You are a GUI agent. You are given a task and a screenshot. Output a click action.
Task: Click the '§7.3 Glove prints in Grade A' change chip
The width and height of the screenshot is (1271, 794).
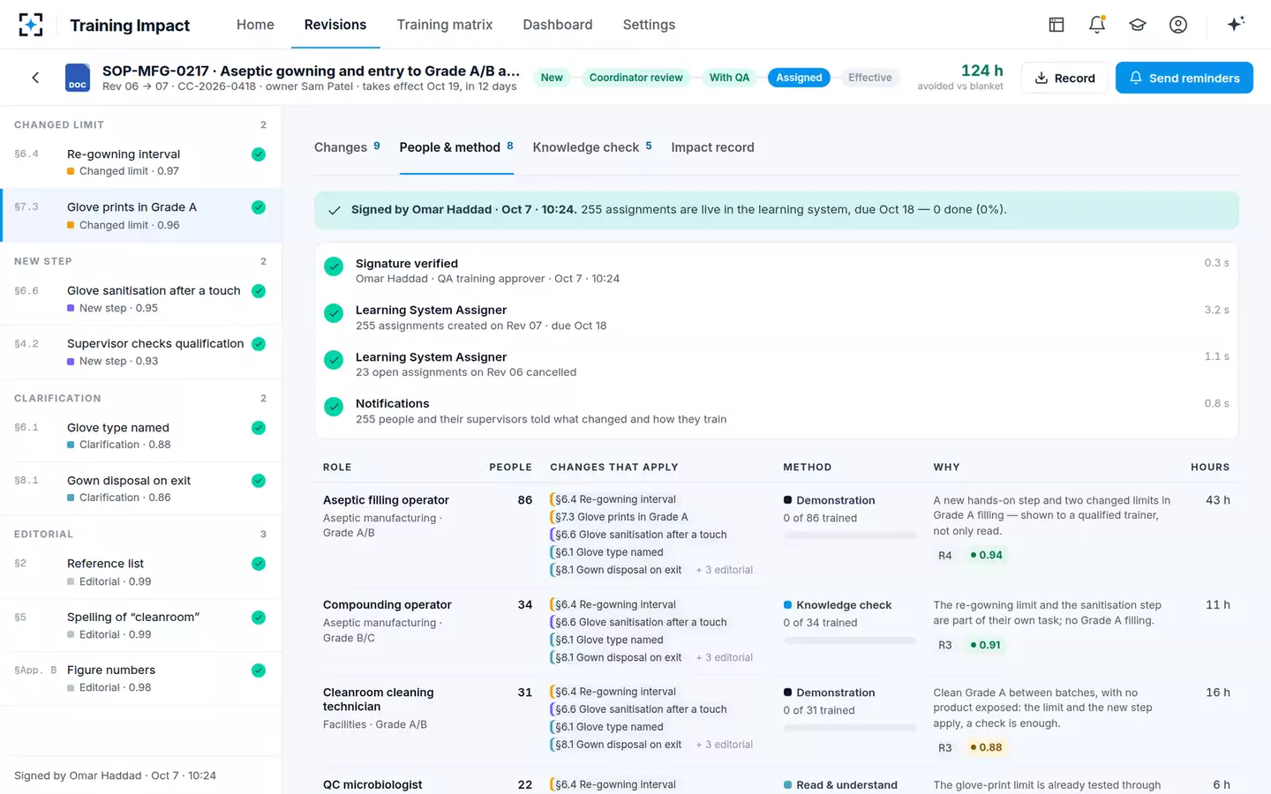619,517
